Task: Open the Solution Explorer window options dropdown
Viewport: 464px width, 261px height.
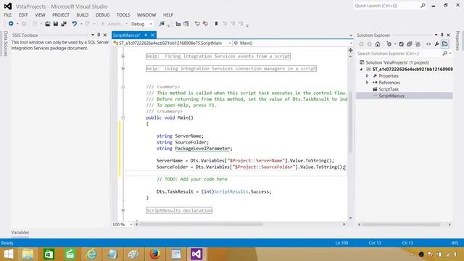Action: tap(436, 35)
